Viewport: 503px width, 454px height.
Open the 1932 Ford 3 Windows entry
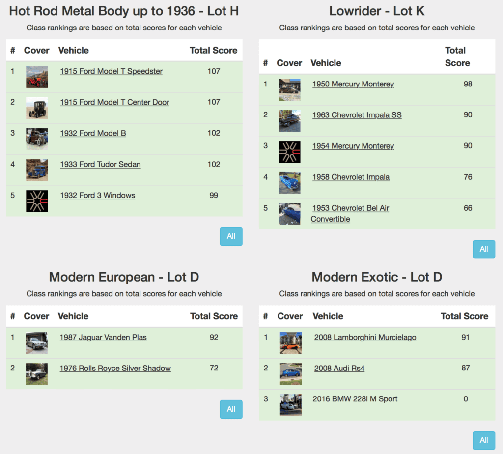tap(97, 195)
